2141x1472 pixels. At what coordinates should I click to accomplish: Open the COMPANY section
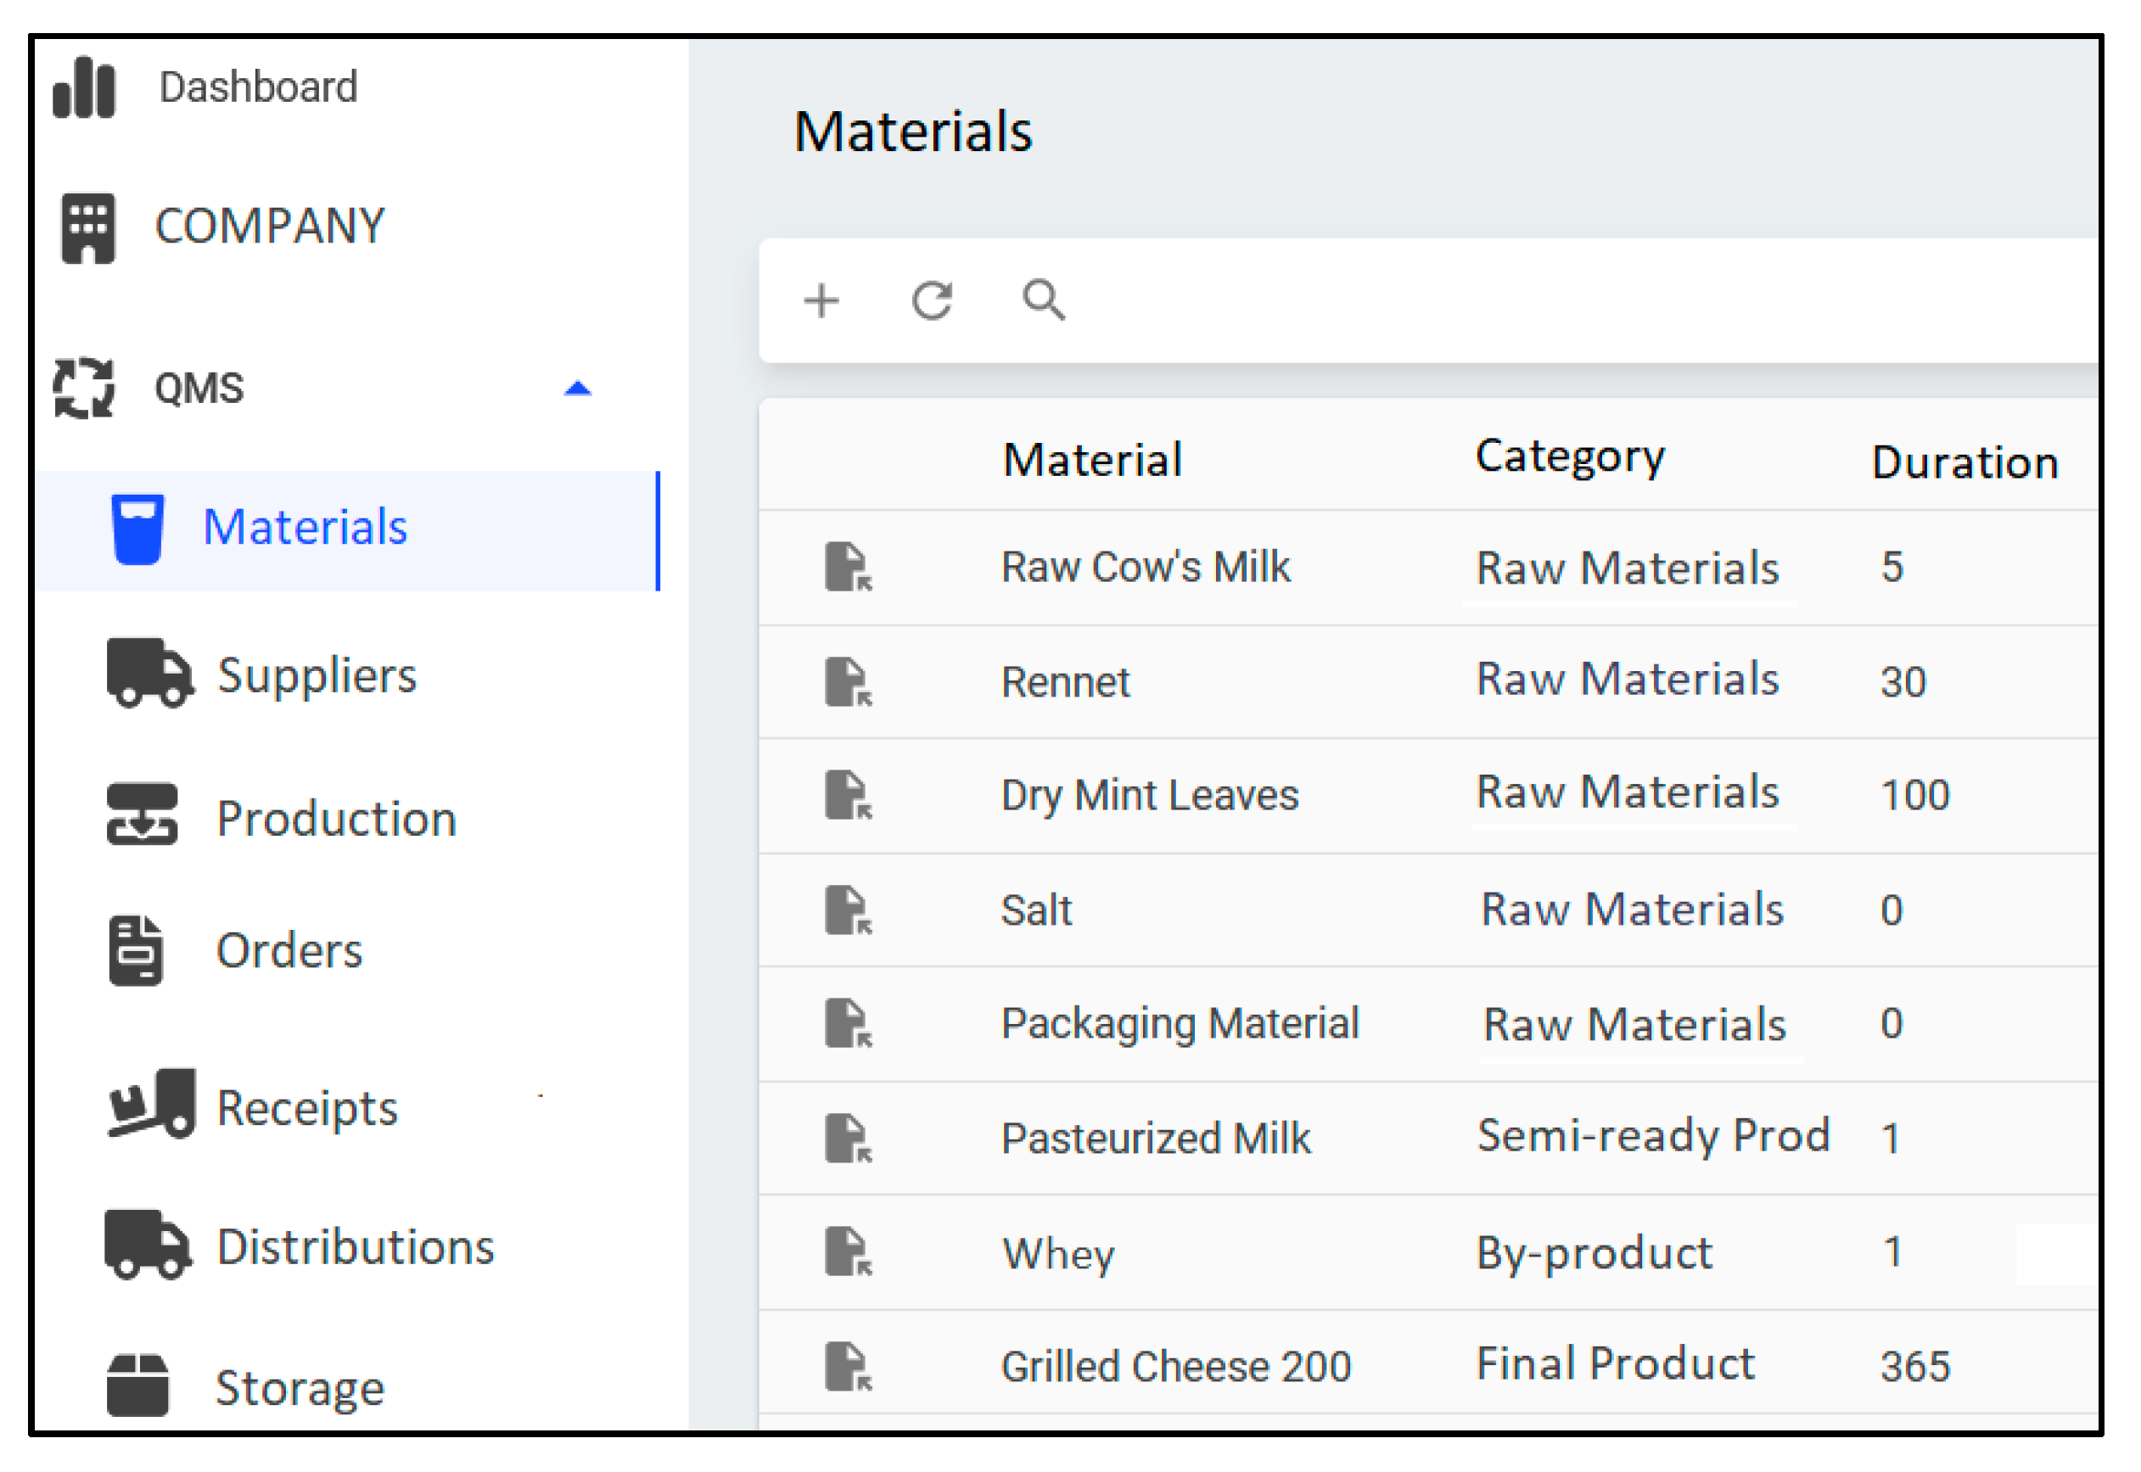[268, 226]
